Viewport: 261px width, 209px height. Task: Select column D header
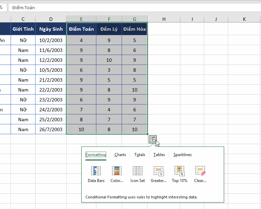point(51,19)
